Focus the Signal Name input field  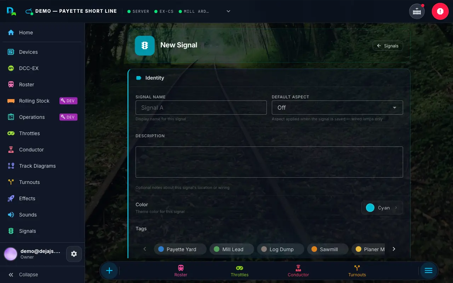tap(201, 108)
